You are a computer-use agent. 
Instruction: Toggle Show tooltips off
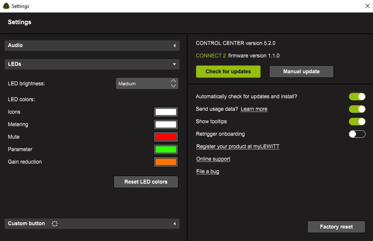[x=357, y=122]
